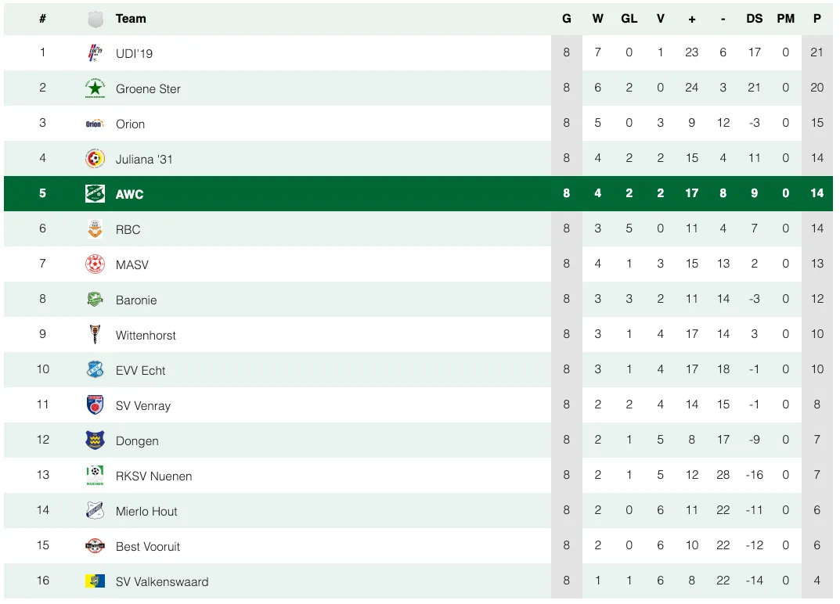
Task: Click the Team column header
Action: (131, 19)
